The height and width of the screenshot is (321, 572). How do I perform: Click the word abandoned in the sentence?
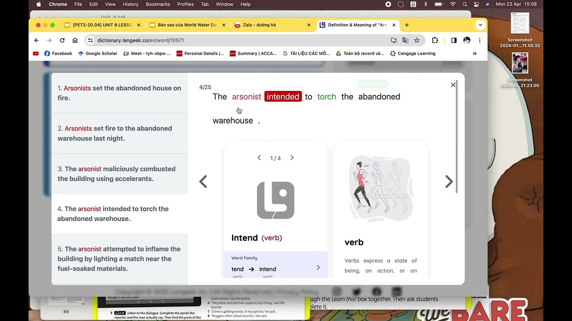379,97
